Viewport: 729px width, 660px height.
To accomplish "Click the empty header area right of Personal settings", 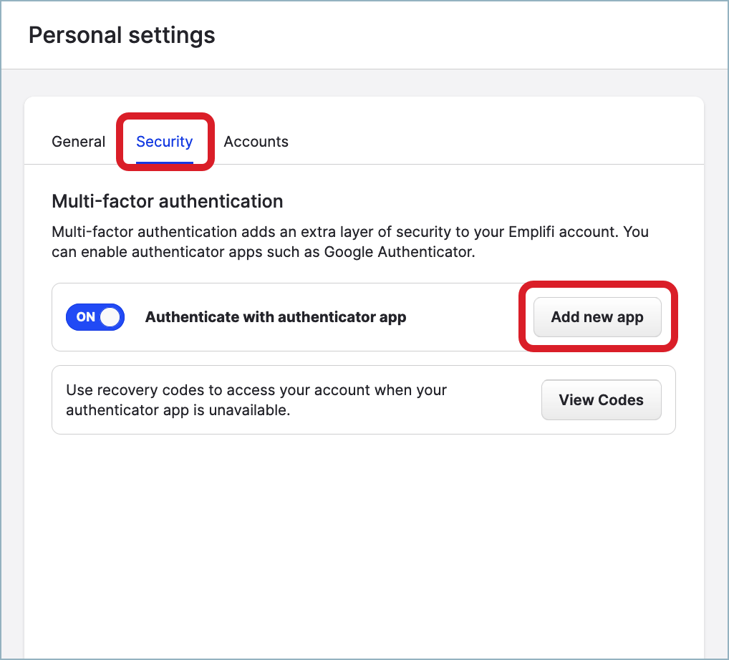I will click(465, 35).
